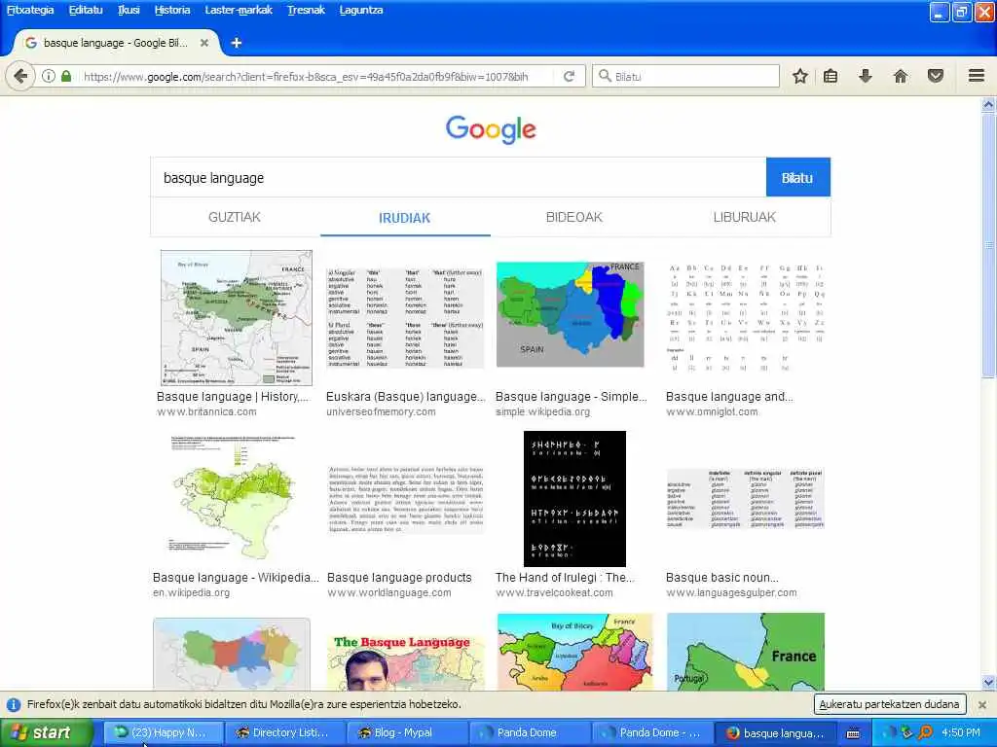
Task: Click Aukeratu partekatzen dudana button
Action: tap(890, 704)
